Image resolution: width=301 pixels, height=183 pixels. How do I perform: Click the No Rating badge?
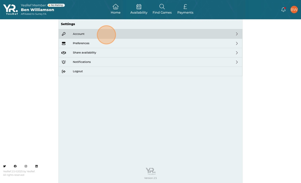pos(56,5)
